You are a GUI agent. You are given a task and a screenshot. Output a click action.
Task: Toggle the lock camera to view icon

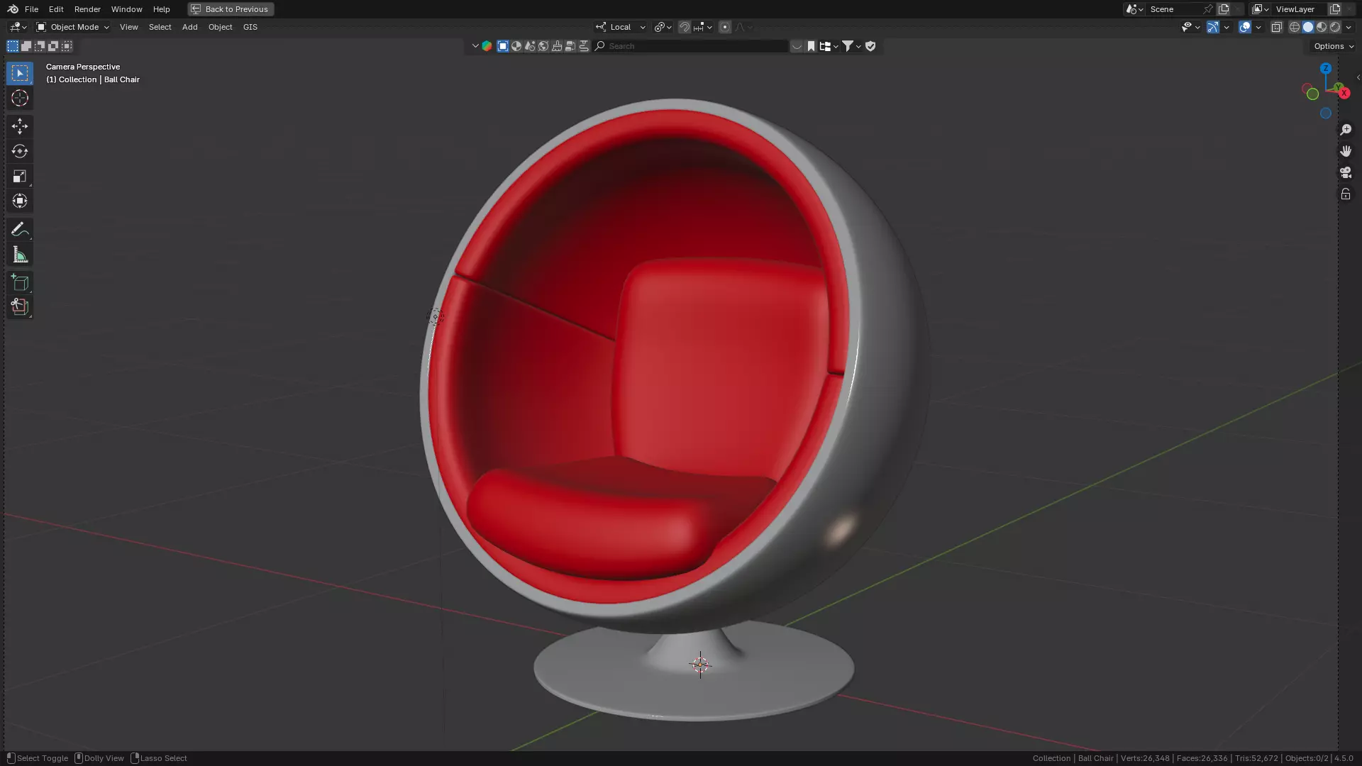(x=1346, y=194)
